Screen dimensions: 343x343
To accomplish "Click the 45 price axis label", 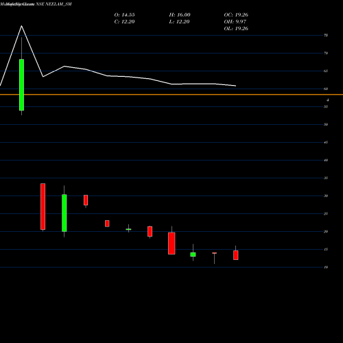I will 326,142.
